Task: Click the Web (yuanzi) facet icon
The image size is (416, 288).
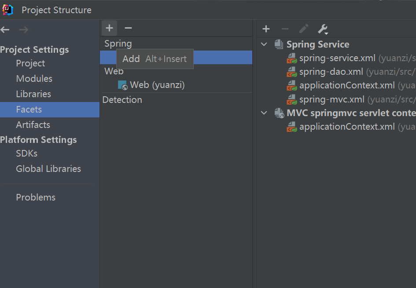Action: coord(122,85)
